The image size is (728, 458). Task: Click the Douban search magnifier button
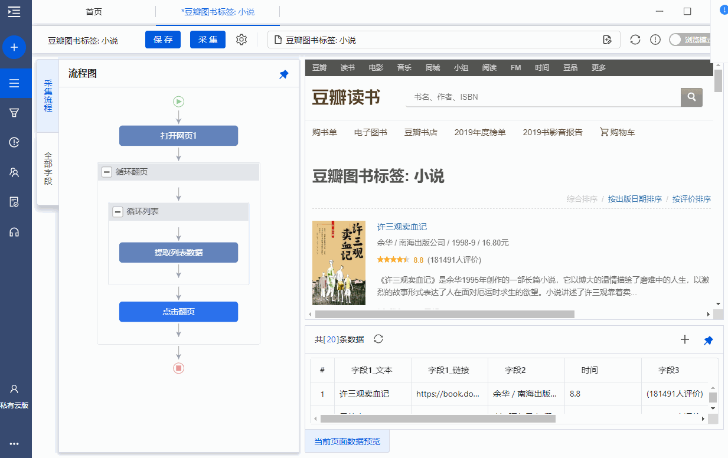691,97
